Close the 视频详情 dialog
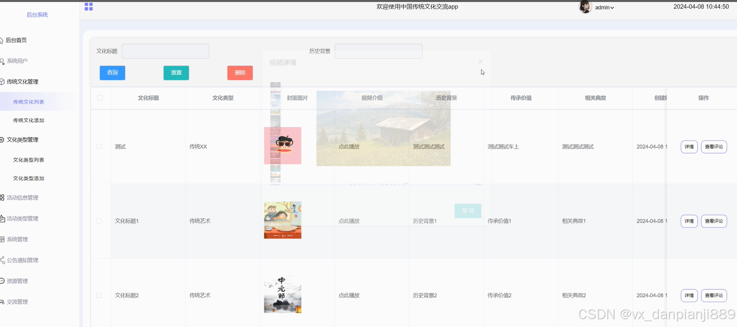Image resolution: width=737 pixels, height=327 pixels. (480, 61)
